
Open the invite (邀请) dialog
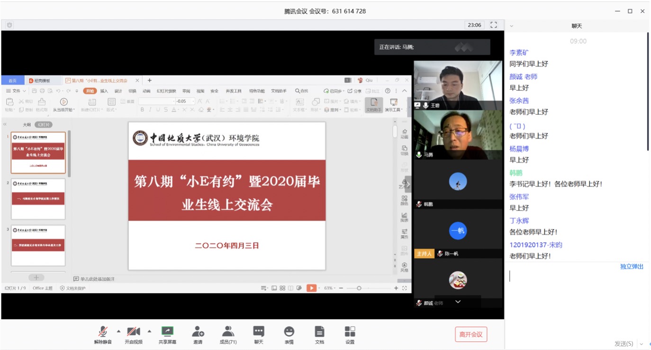pyautogui.click(x=198, y=334)
